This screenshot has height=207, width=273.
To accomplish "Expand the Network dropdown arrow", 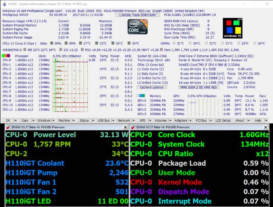I will [133, 120].
